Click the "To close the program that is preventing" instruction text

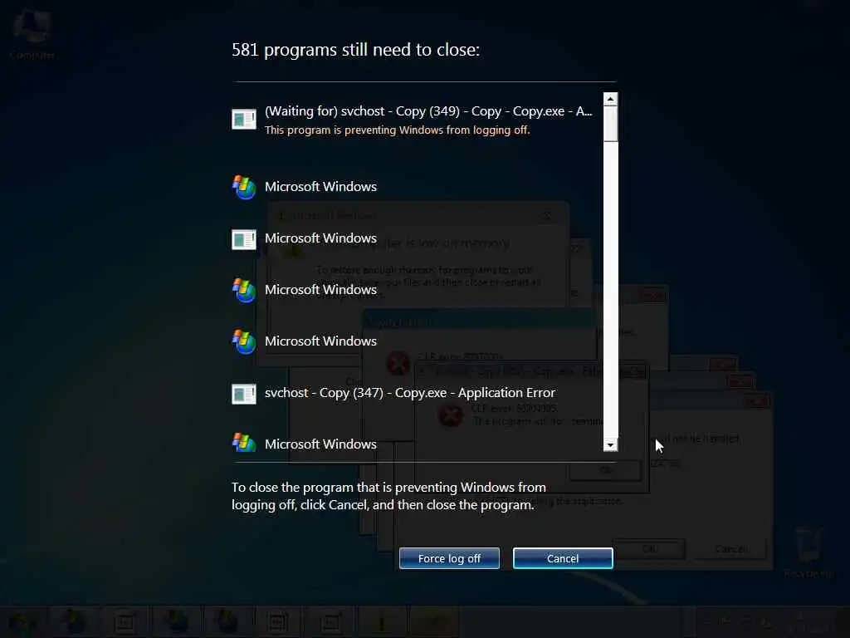click(388, 496)
